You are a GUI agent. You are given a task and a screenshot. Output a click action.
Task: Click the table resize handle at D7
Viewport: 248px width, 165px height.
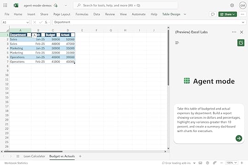tap(74, 63)
